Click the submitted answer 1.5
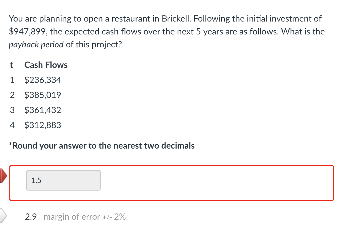 35,180
